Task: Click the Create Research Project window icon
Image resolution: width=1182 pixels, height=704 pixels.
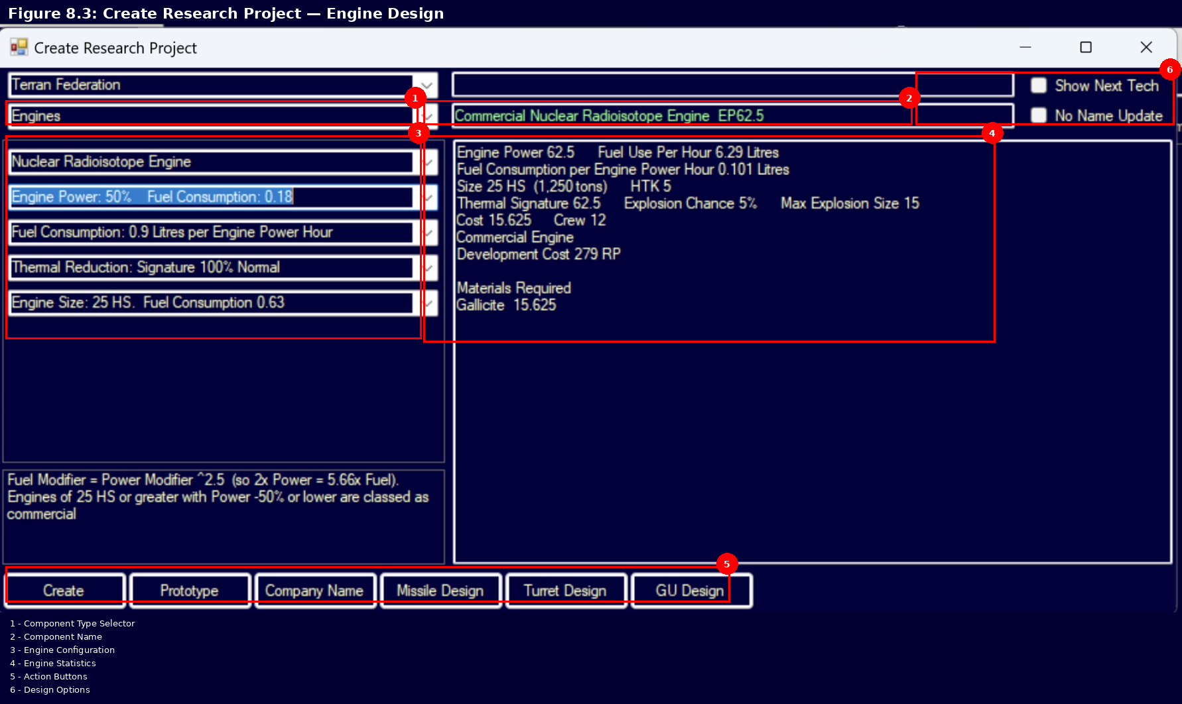Action: 19,47
